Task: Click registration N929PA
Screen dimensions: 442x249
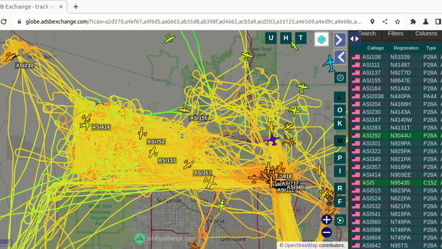Action: [401, 144]
